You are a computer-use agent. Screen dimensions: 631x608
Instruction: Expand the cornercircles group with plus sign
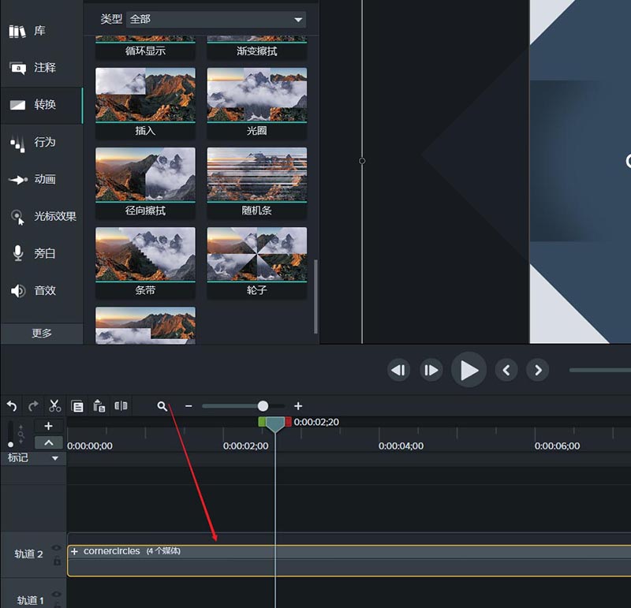tap(75, 551)
